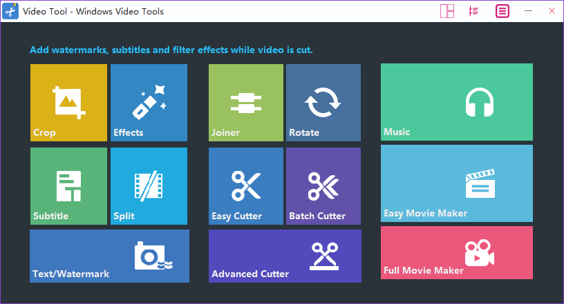The width and height of the screenshot is (564, 304).
Task: Click the tile layout icon in title bar
Action: pos(447,11)
